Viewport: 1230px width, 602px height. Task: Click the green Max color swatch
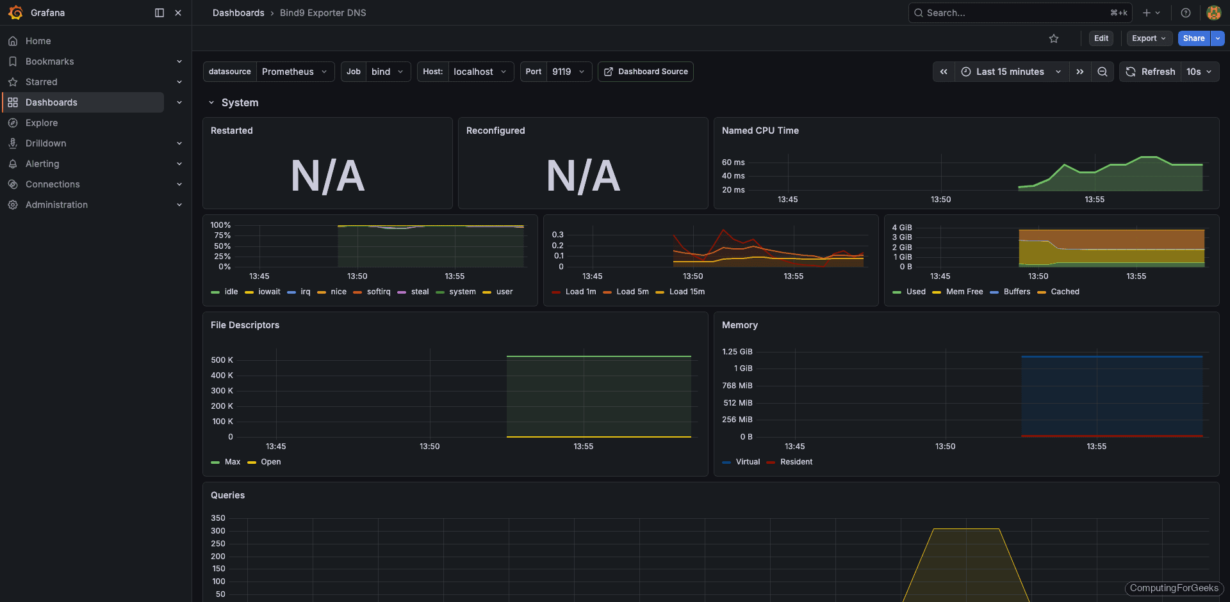[x=215, y=462]
